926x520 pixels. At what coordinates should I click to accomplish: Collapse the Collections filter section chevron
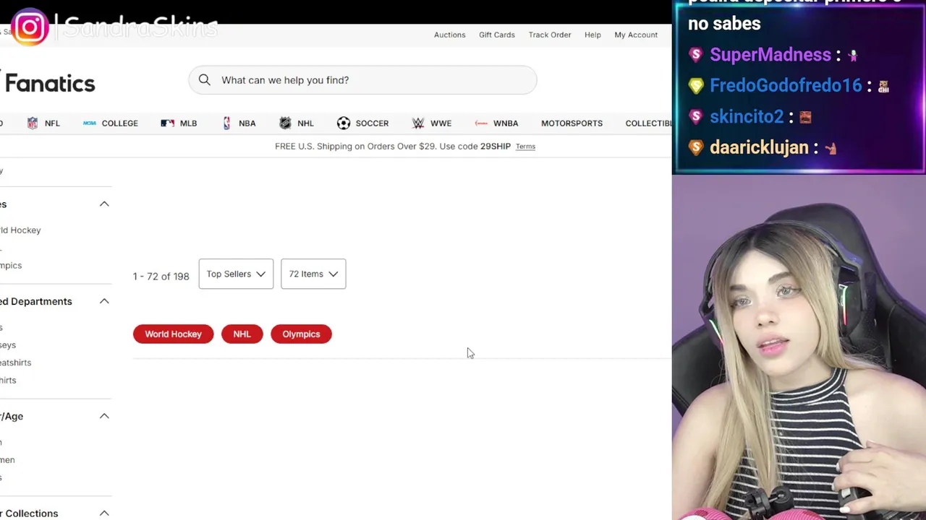pyautogui.click(x=104, y=513)
